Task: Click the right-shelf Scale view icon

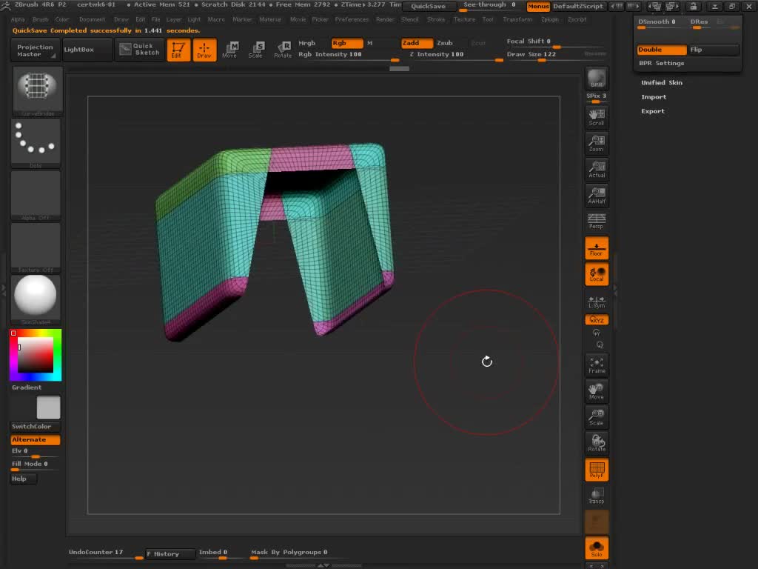Action: pos(597,418)
